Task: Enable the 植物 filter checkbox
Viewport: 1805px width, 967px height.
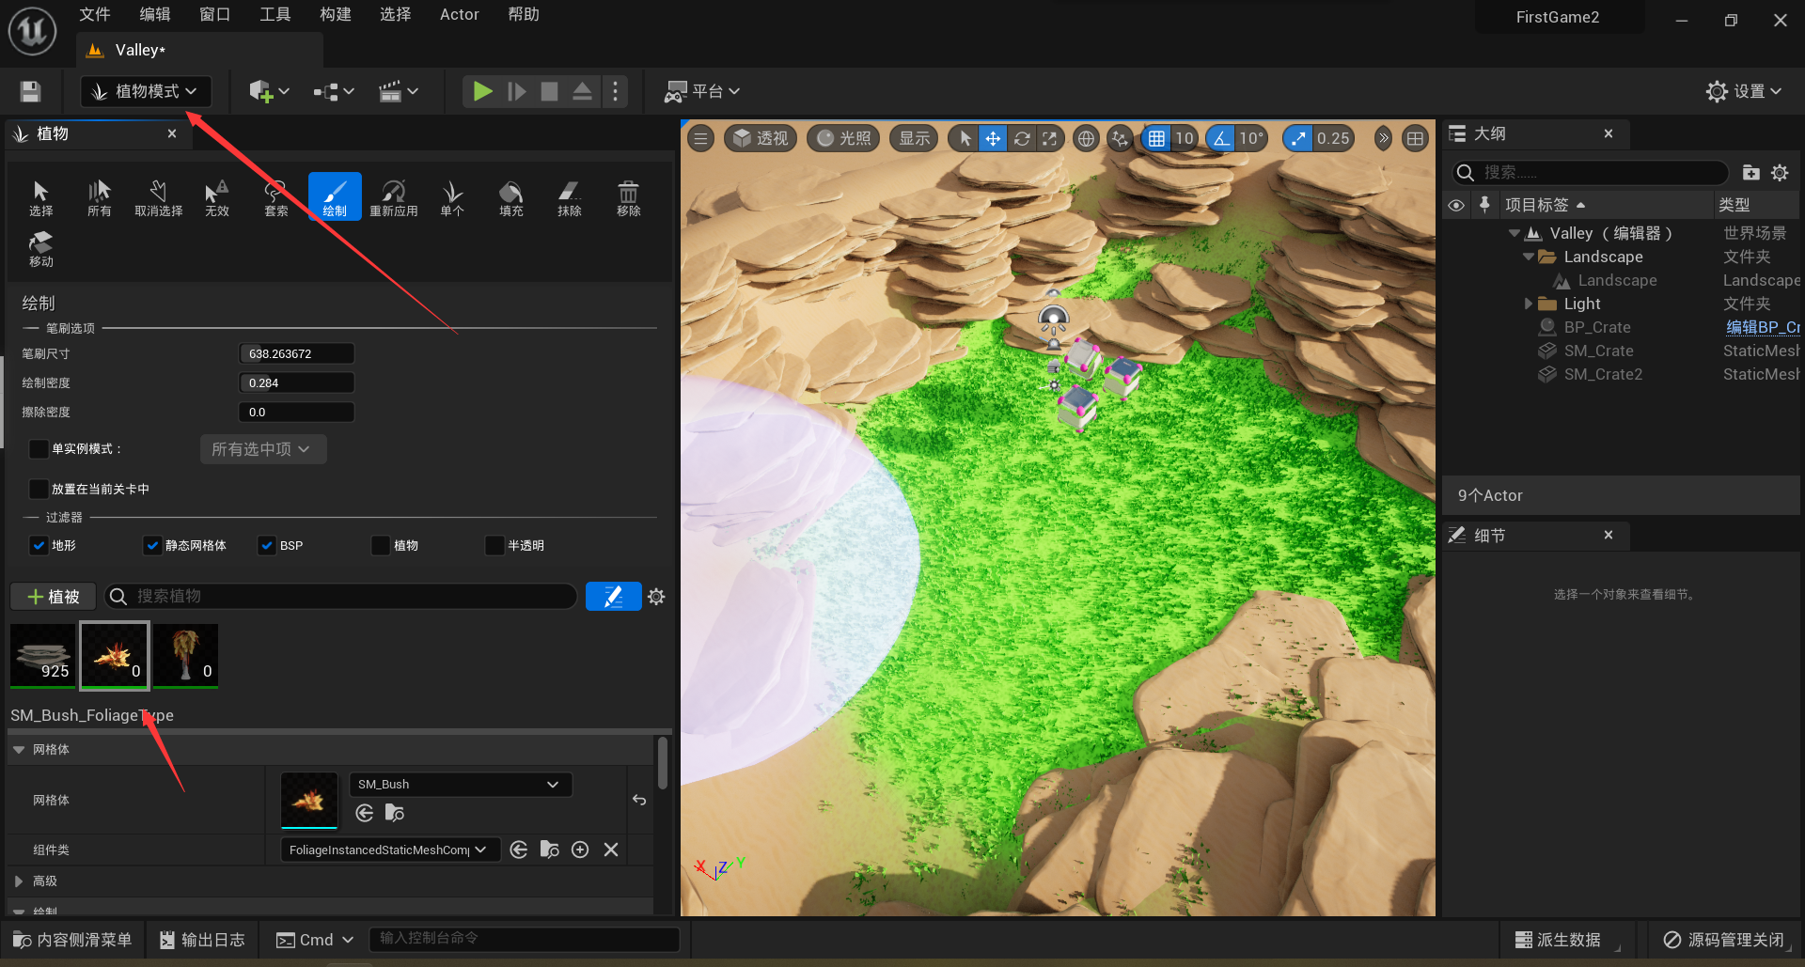Action: tap(381, 545)
